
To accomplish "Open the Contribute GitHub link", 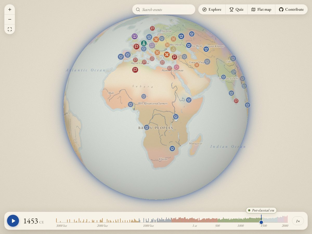I will coord(291,9).
